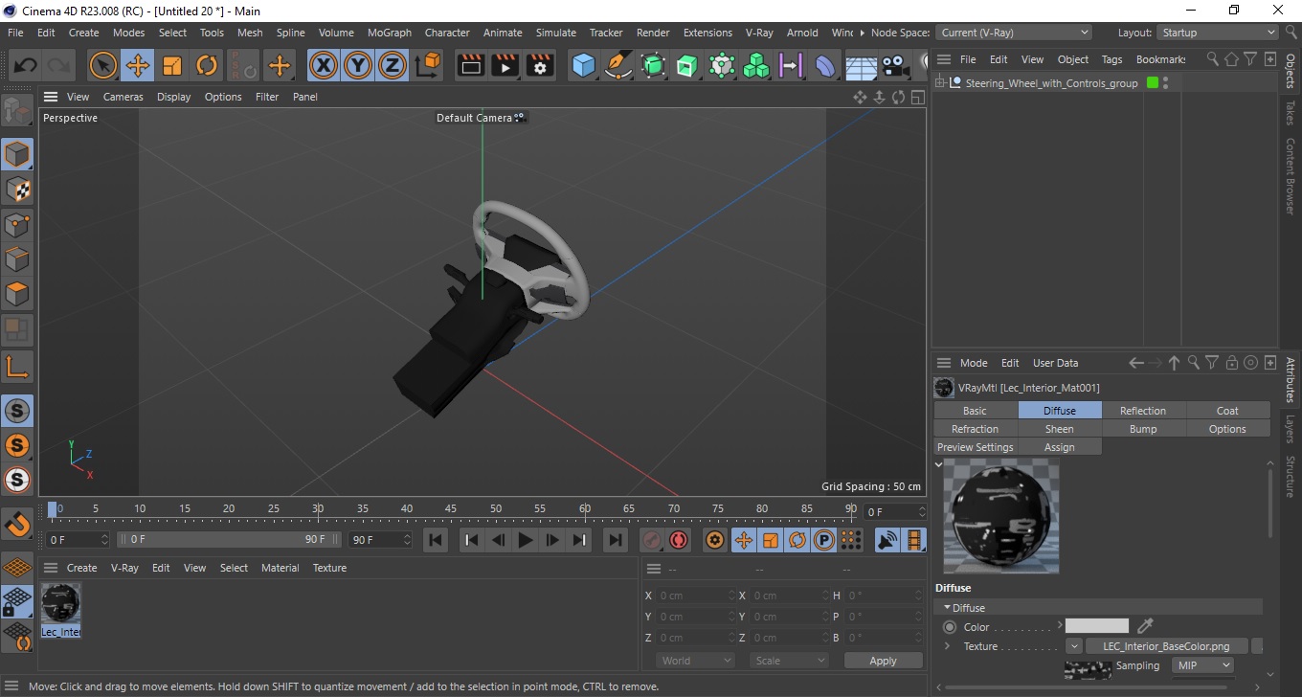Add a Bend deformer
This screenshot has width=1302, height=697.
tap(825, 66)
